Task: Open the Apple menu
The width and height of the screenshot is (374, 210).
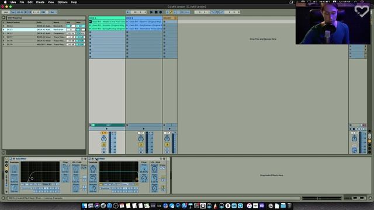Action: tap(5, 2)
